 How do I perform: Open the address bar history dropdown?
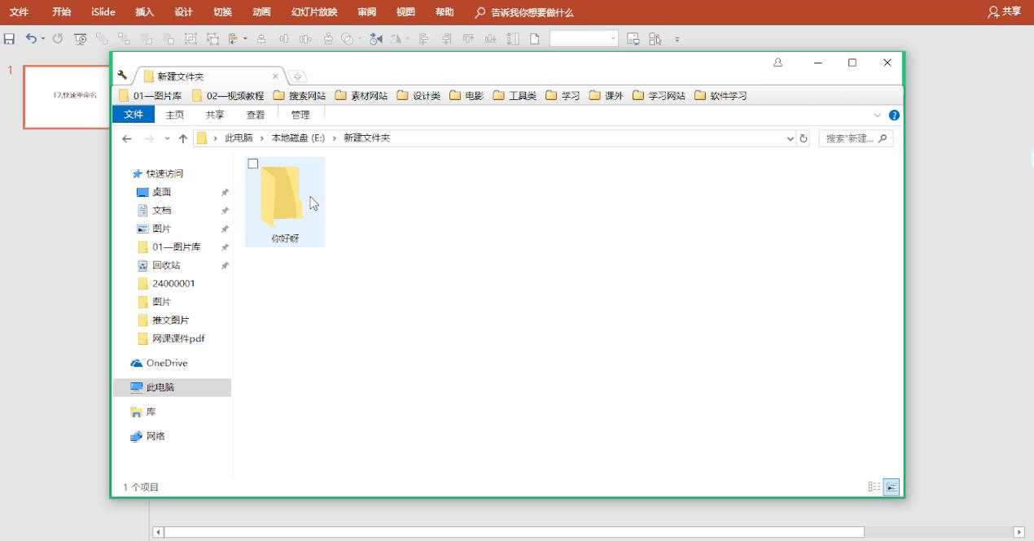coord(789,138)
